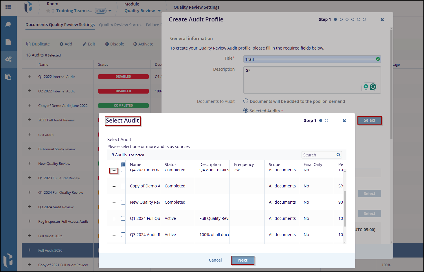The width and height of the screenshot is (424, 272).
Task: Select the gears settings icon in sidebar
Action: pos(8,59)
